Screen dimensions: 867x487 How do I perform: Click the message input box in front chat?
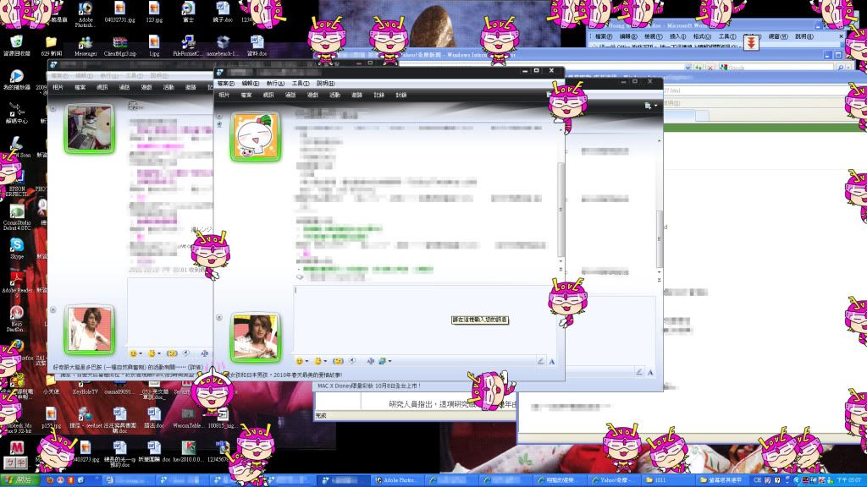click(425, 319)
